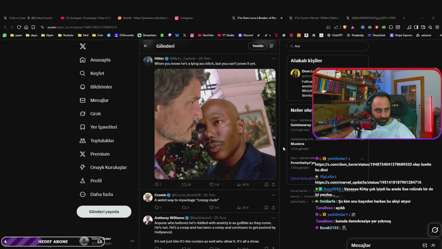The image size is (442, 249).
Task: Open the Muslera trending topic
Action: 297,144
